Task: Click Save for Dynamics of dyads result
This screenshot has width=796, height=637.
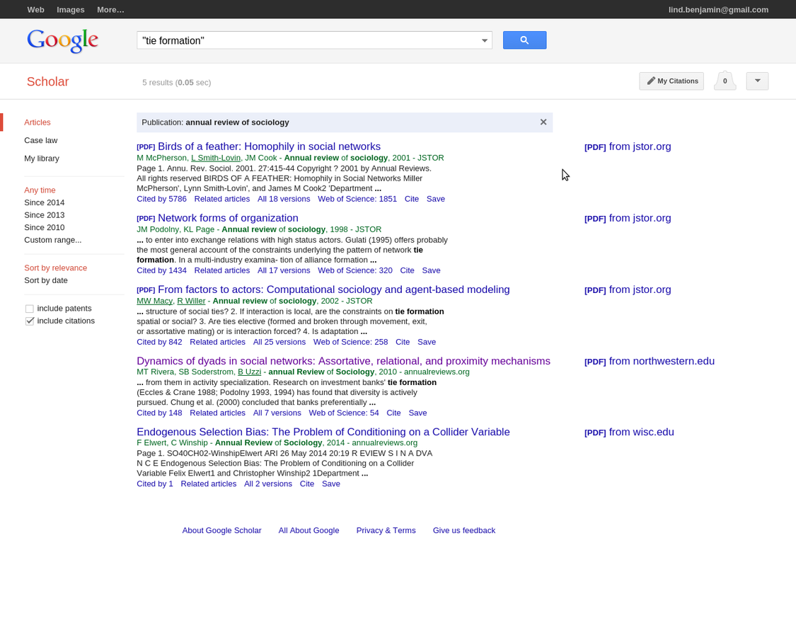Action: coord(417,413)
